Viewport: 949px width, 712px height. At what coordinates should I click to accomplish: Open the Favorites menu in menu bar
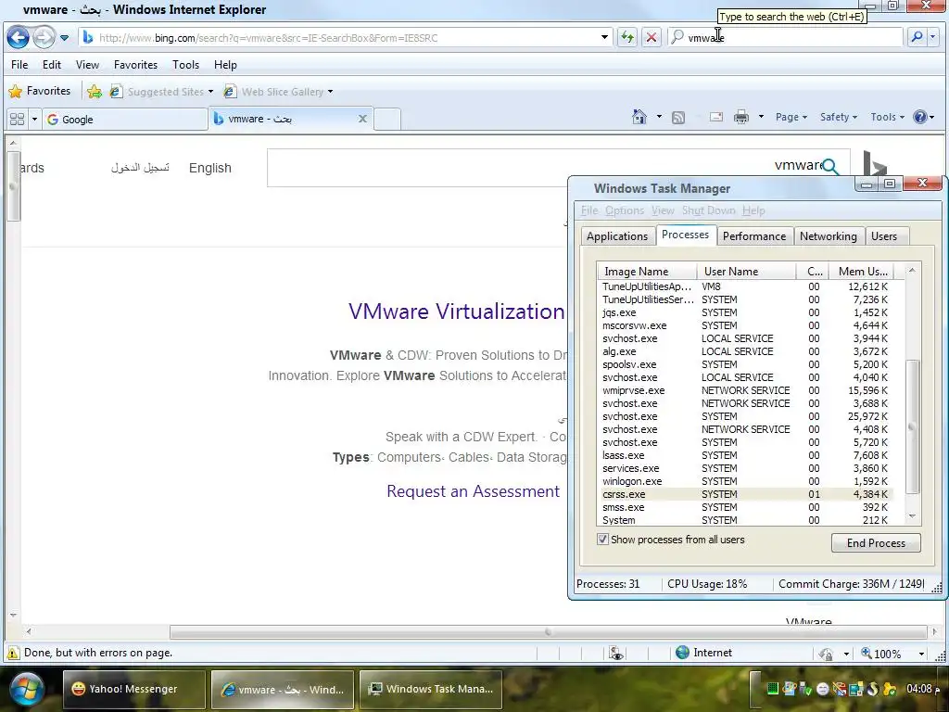(x=135, y=65)
